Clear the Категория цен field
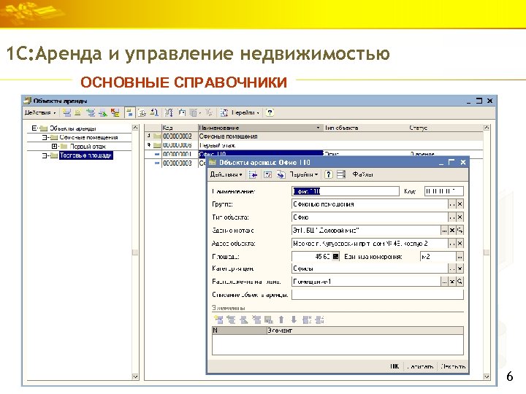526x394 pixels. (x=460, y=269)
